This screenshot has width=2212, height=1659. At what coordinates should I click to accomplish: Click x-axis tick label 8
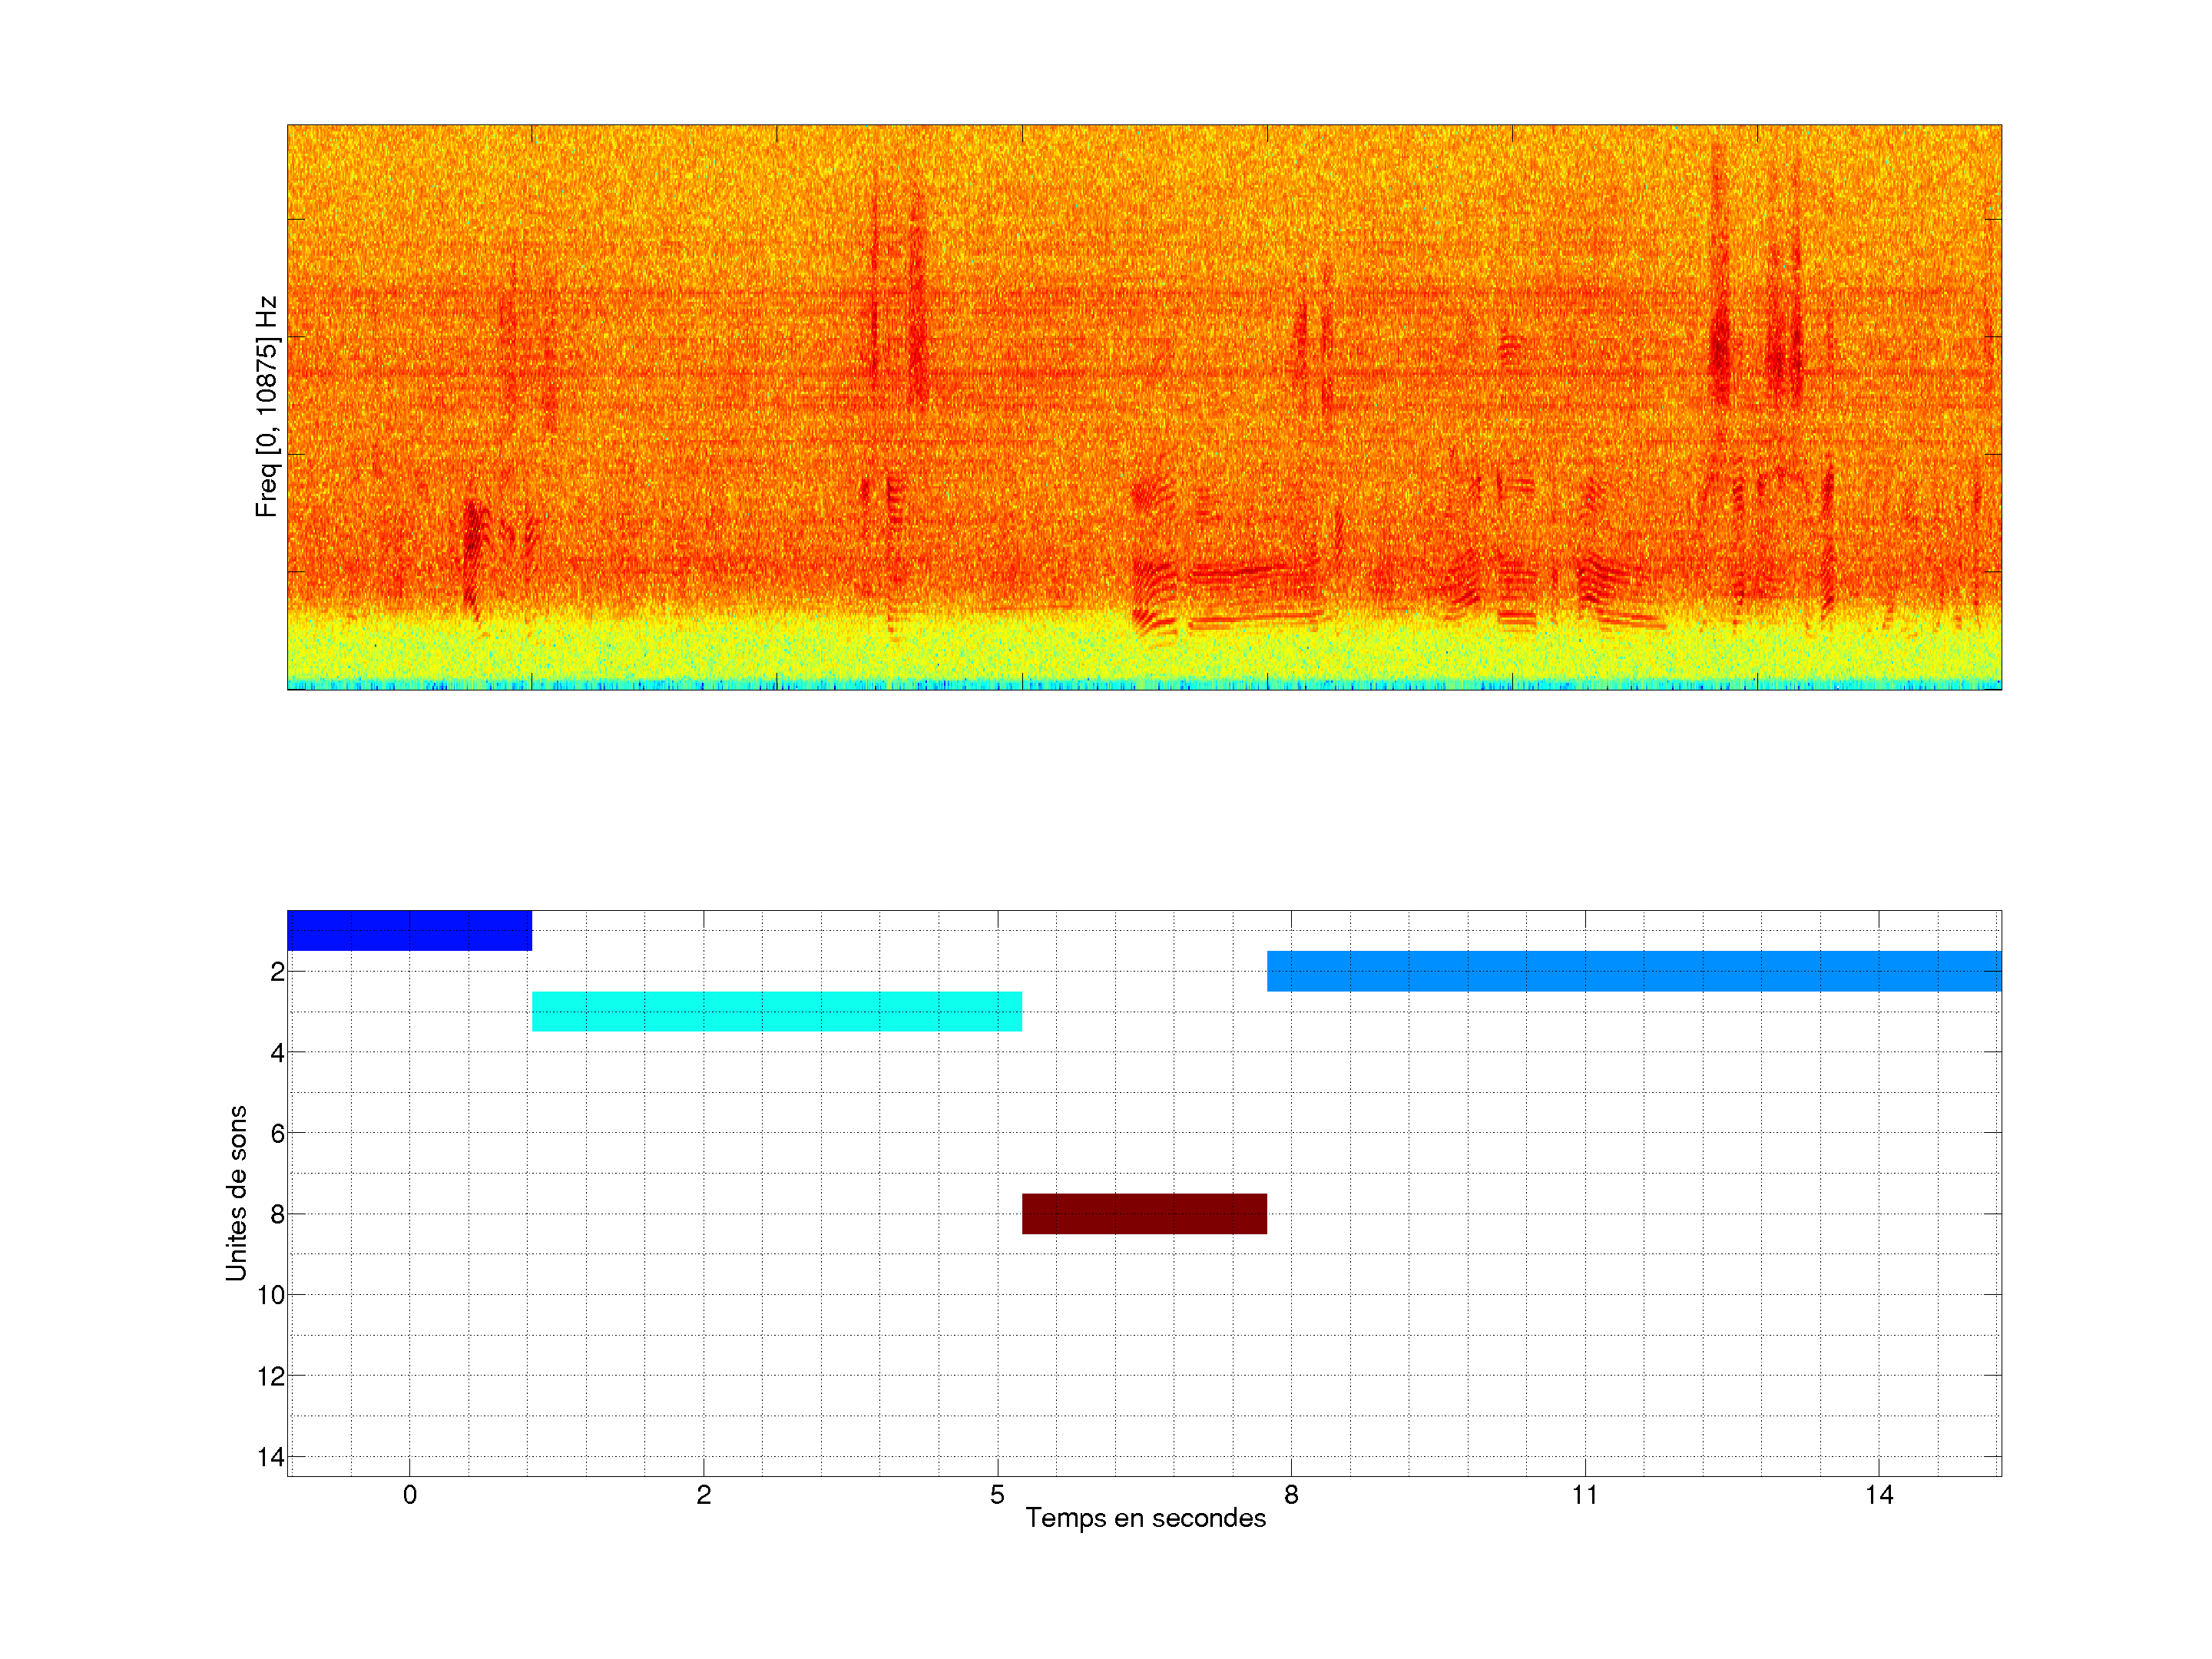tap(1291, 1495)
